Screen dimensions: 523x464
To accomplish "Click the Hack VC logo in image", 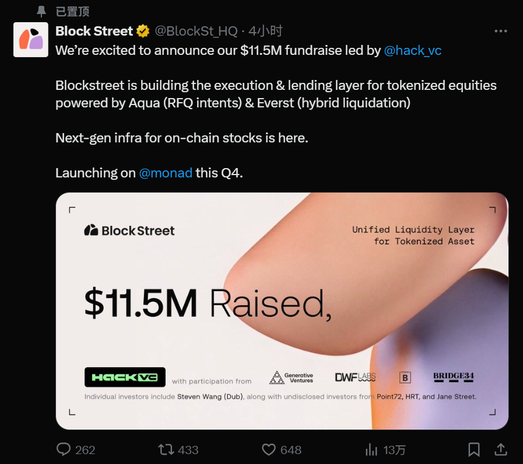I will (125, 377).
